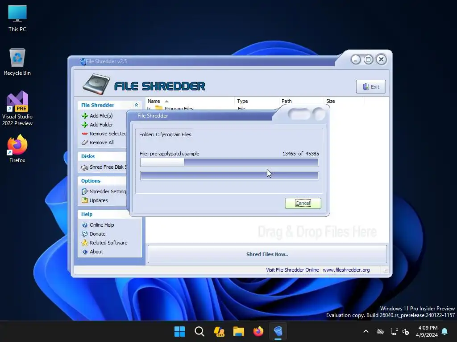457x342 pixels.
Task: Click the 'Folder: C:\Program Files' text
Action: (165, 134)
